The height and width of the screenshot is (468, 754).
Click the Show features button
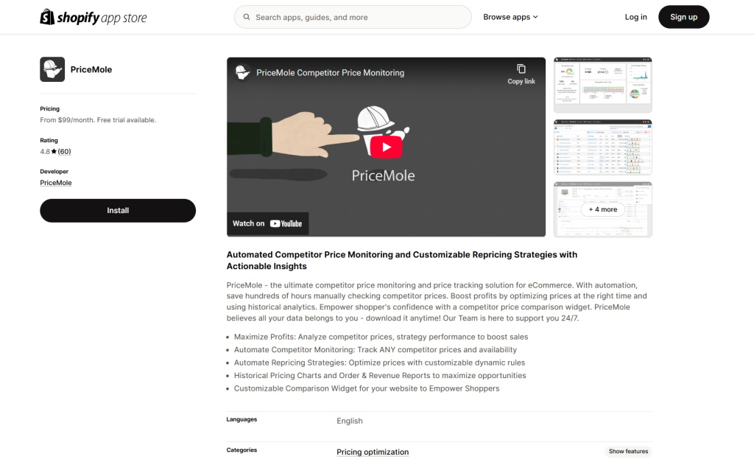[x=628, y=451]
